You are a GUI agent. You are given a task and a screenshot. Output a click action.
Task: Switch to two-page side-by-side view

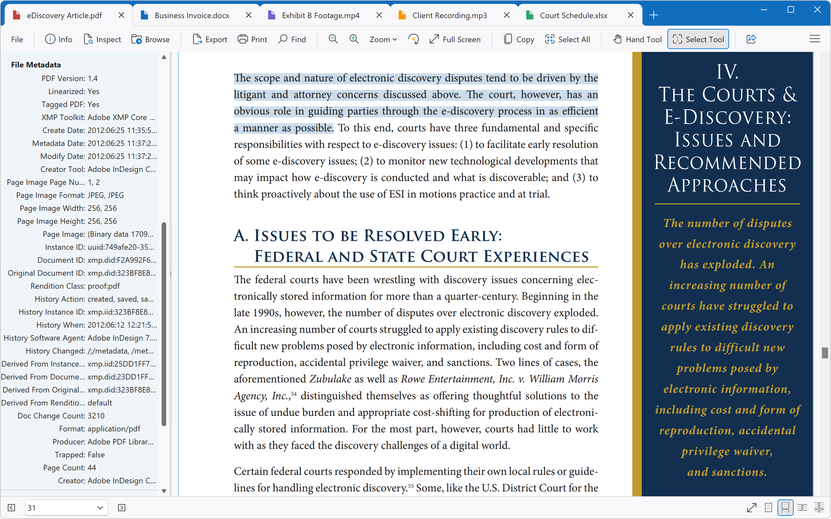click(802, 507)
